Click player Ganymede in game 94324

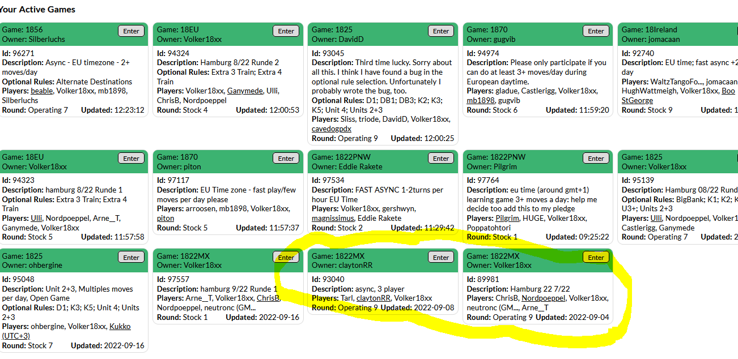pyautogui.click(x=244, y=91)
